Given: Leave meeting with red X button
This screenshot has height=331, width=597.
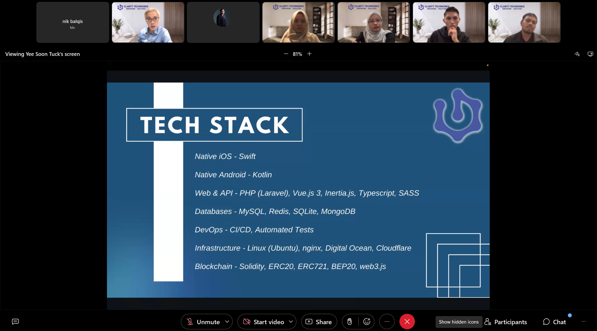Looking at the screenshot, I should [407, 322].
